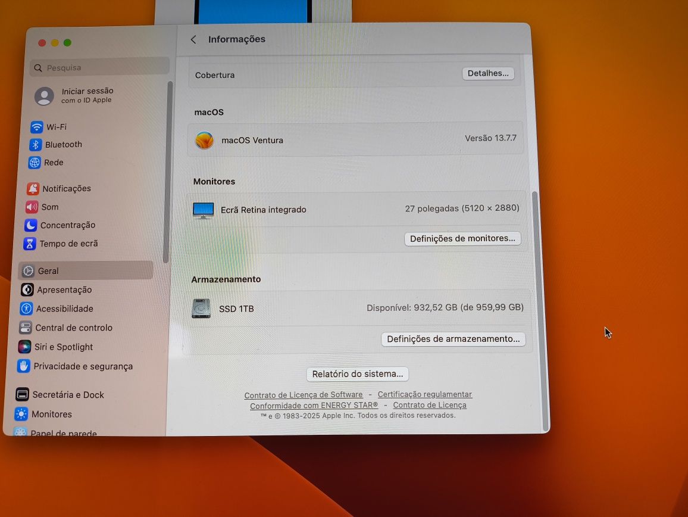Click the Pesquisa search field
The height and width of the screenshot is (517, 688).
pyautogui.click(x=100, y=68)
